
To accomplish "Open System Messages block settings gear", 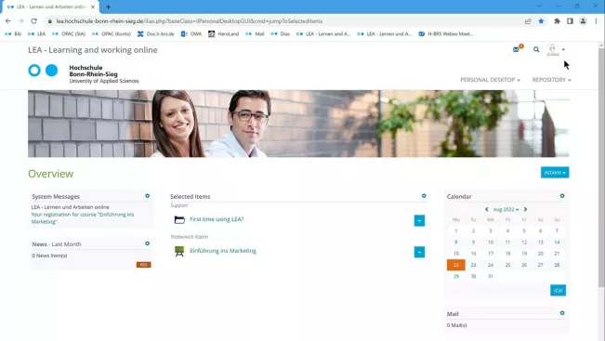I will tap(148, 196).
